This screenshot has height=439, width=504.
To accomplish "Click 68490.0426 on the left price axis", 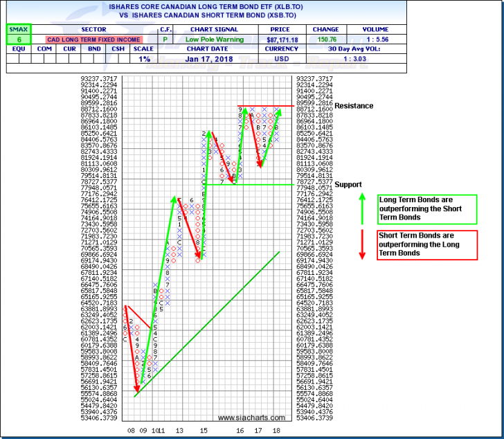I will pyautogui.click(x=99, y=267).
